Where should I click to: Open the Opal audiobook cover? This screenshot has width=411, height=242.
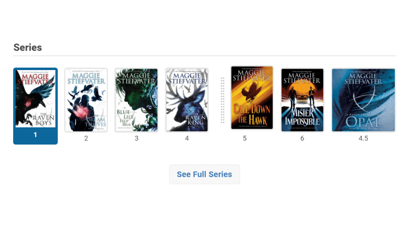click(363, 100)
